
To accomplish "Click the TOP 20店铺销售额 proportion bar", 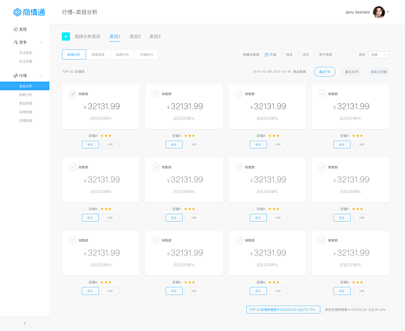I will 282,310.
